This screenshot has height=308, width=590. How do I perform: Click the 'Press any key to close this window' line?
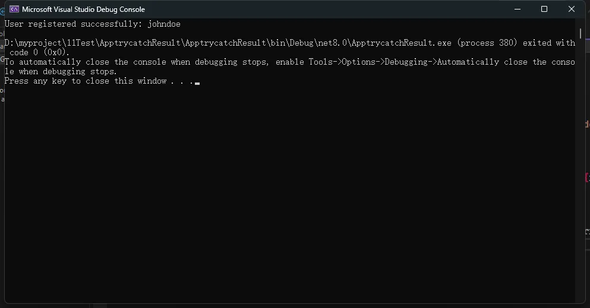click(86, 81)
